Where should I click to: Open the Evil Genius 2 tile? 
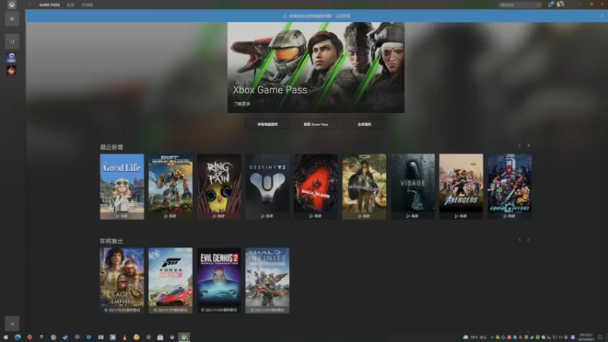[219, 280]
